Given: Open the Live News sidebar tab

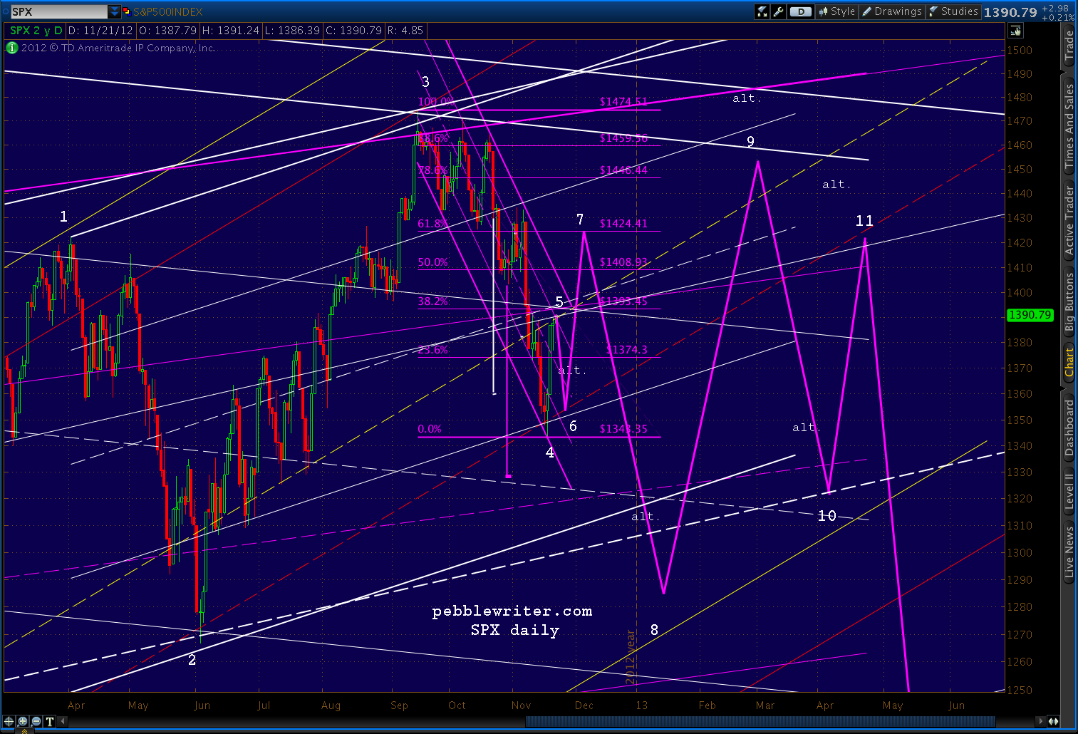Looking at the screenshot, I should point(1069,551).
